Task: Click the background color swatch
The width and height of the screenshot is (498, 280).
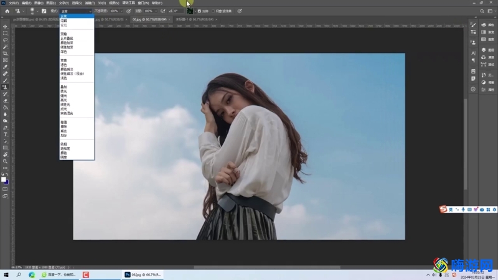Action: (6, 182)
